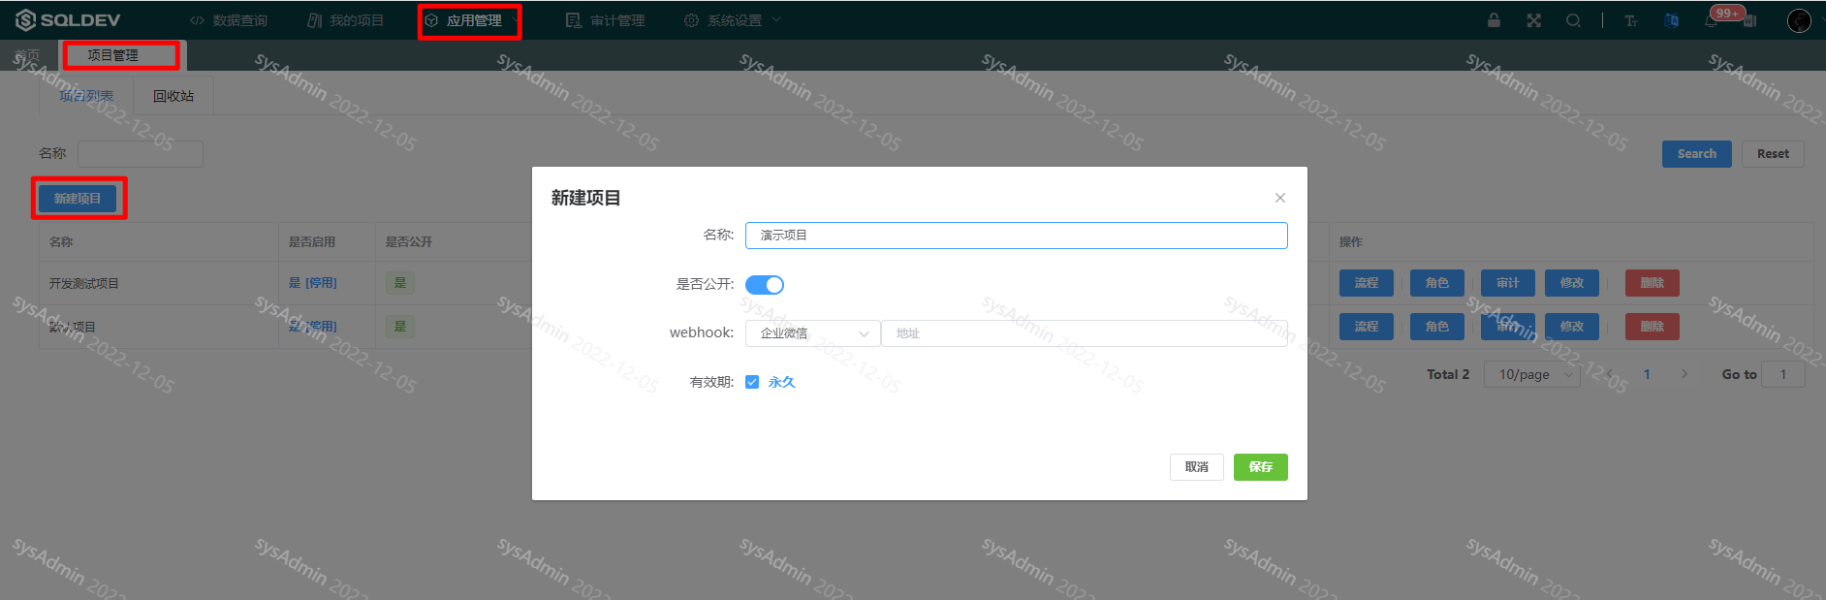Click 角色 button in first table row
This screenshot has width=1826, height=600.
pos(1437,283)
